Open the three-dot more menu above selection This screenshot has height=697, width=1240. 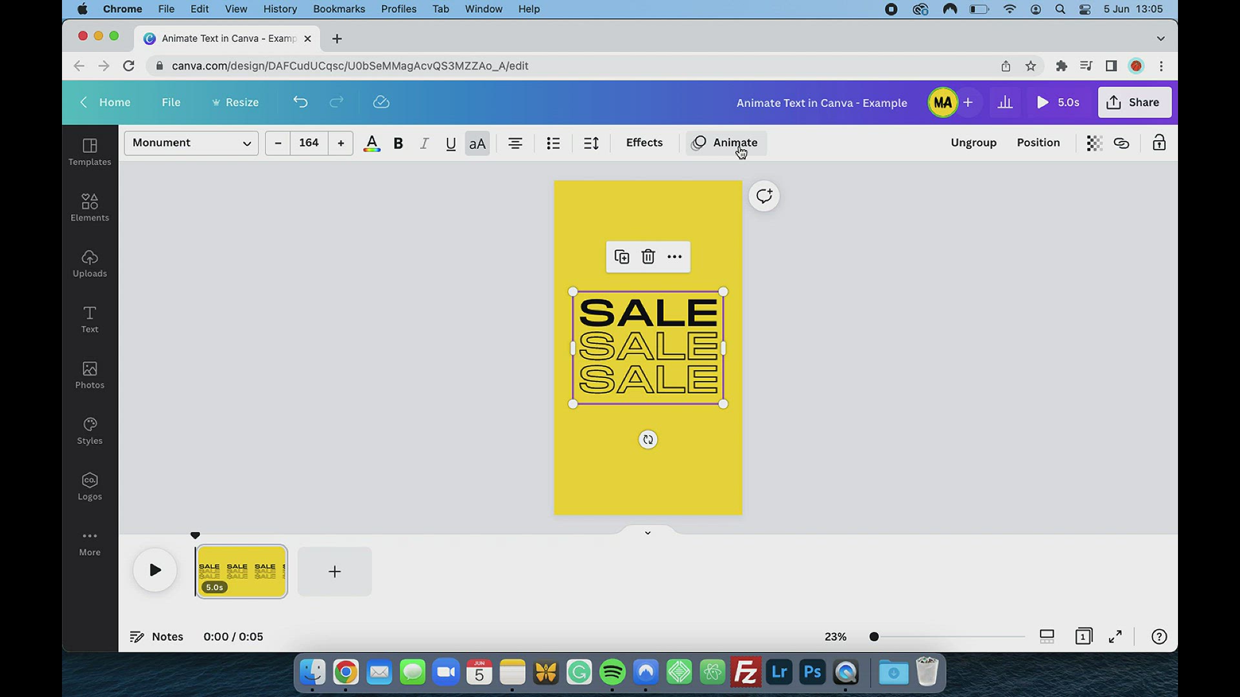click(x=674, y=257)
